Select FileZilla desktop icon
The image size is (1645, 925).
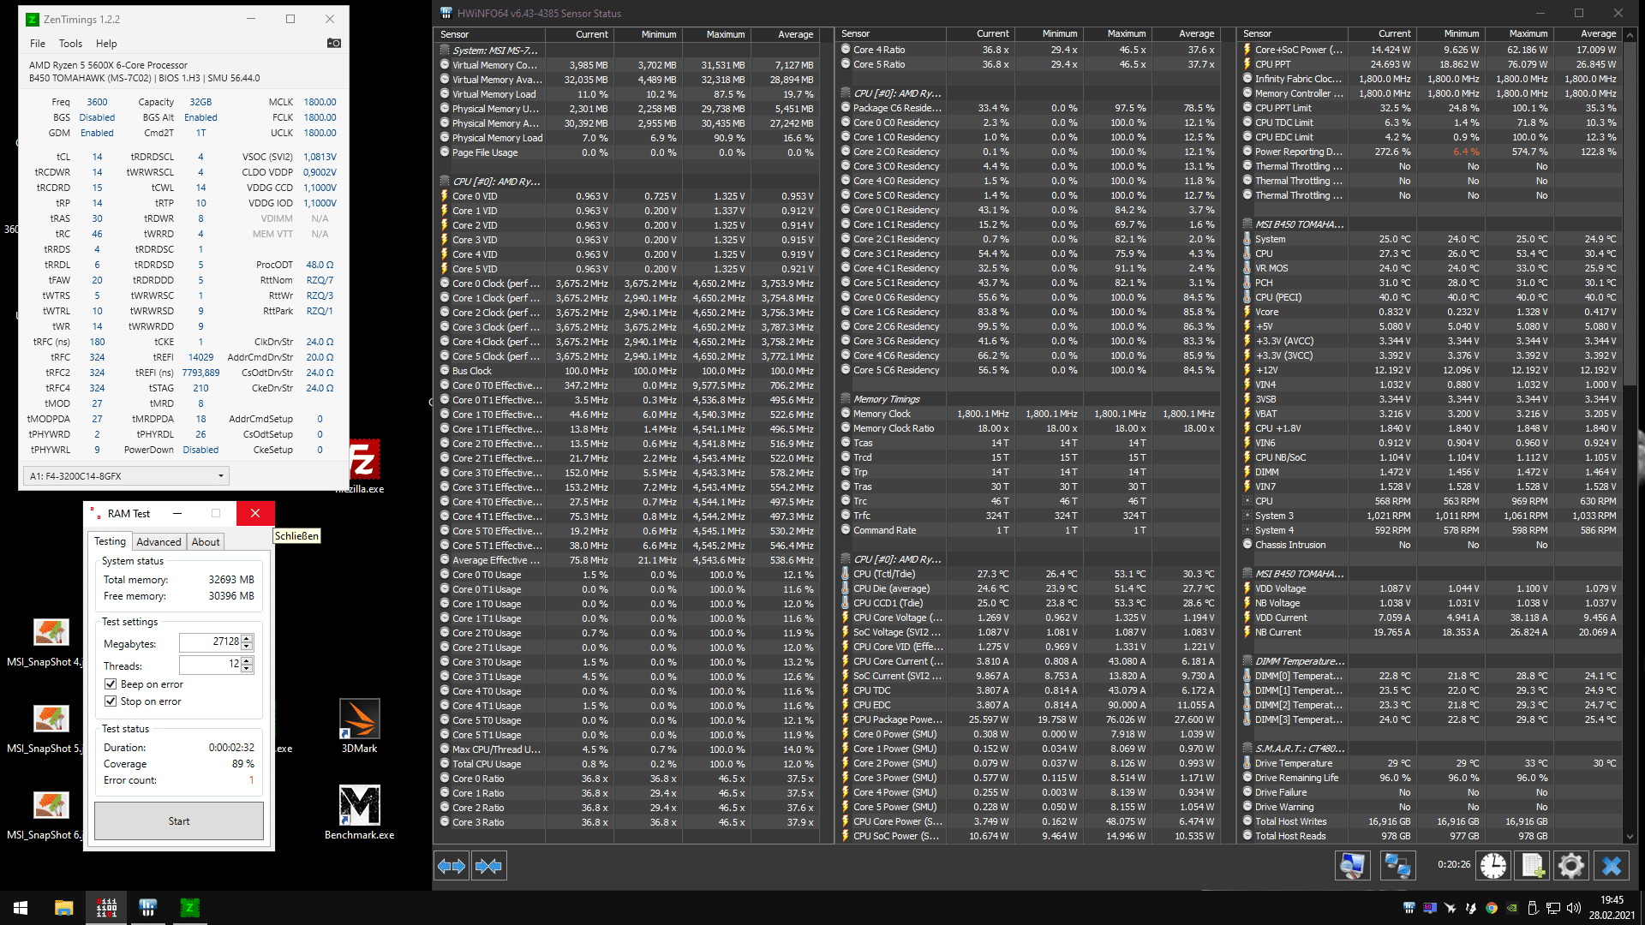tap(363, 466)
